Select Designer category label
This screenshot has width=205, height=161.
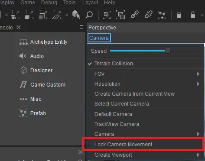(x=41, y=71)
